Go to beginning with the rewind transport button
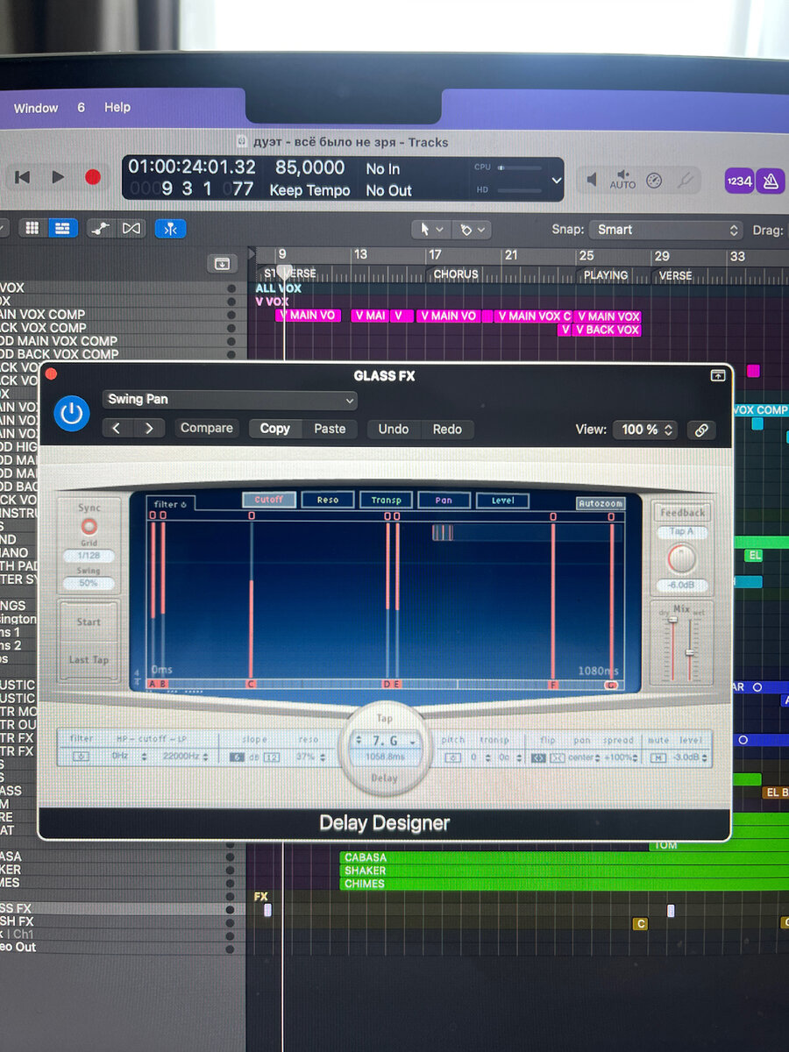The height and width of the screenshot is (1052, 789). 23,177
